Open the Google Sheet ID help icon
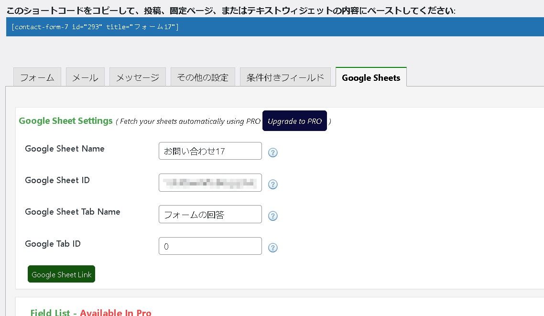The width and height of the screenshot is (544, 316). tap(272, 184)
